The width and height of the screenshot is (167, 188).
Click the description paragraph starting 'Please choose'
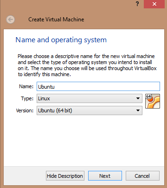pos(87,65)
